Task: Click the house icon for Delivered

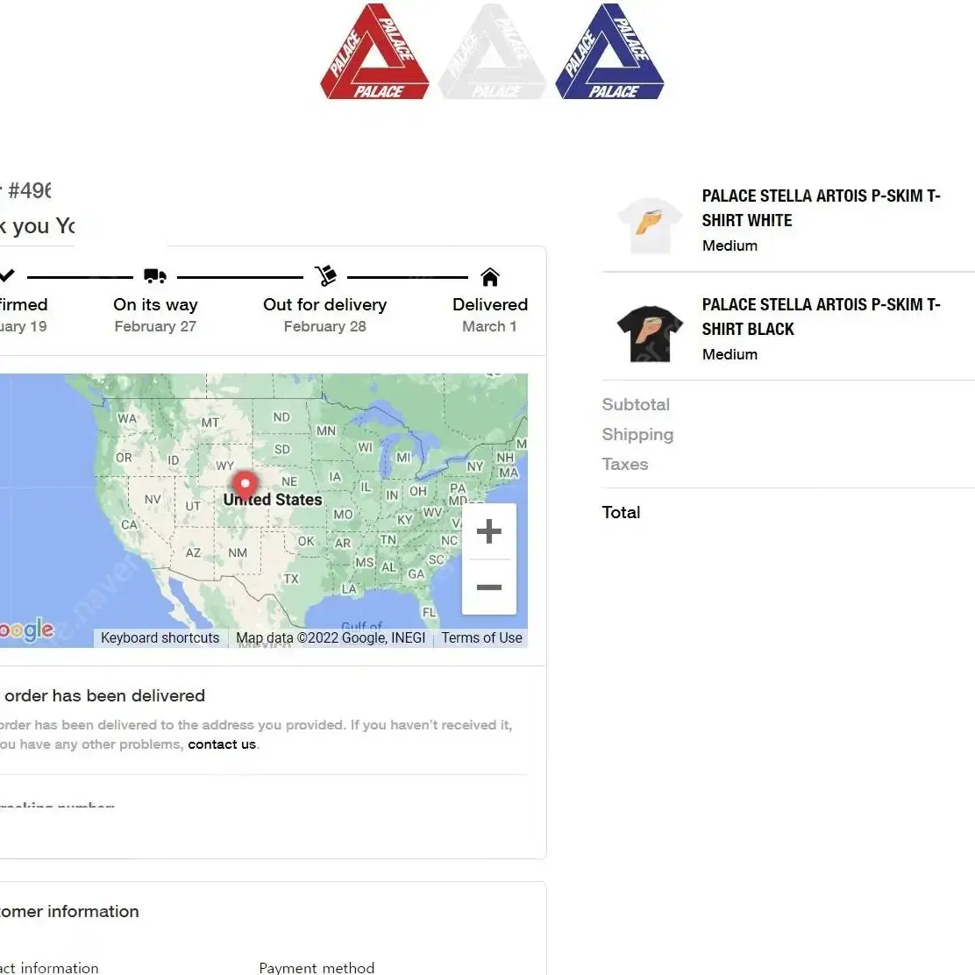Action: pyautogui.click(x=490, y=277)
